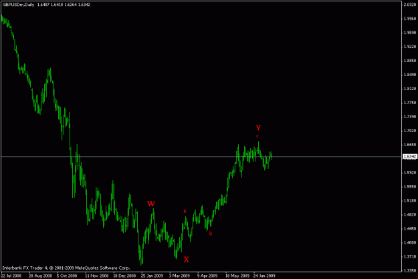Click the 1.9220 price axis label
Image resolution: width=418 pixels, height=279 pixels.
click(410, 47)
